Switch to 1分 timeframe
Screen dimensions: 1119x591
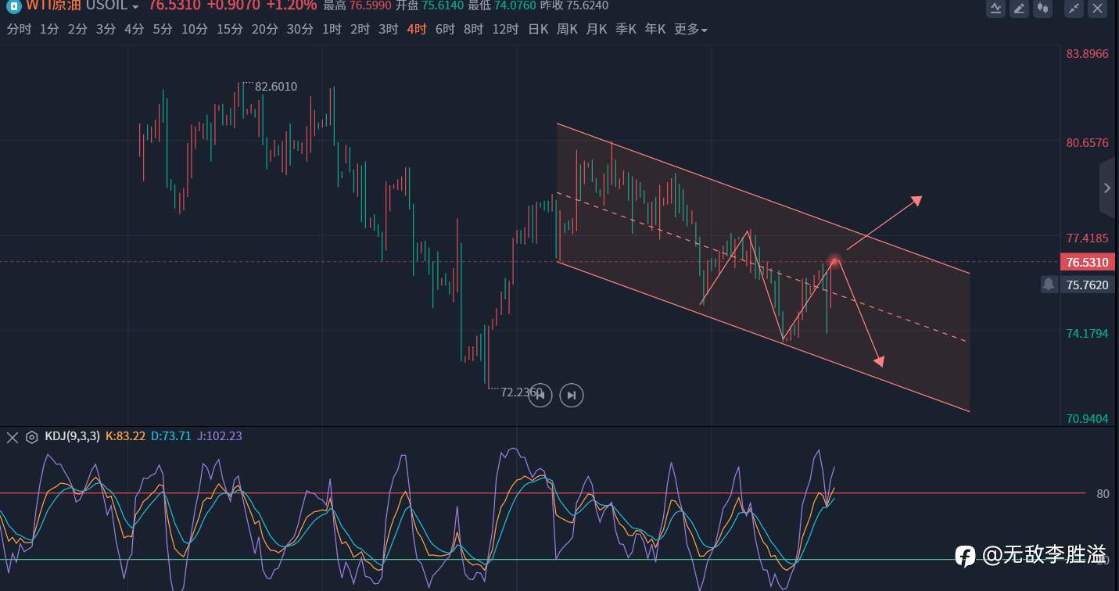[x=49, y=30]
